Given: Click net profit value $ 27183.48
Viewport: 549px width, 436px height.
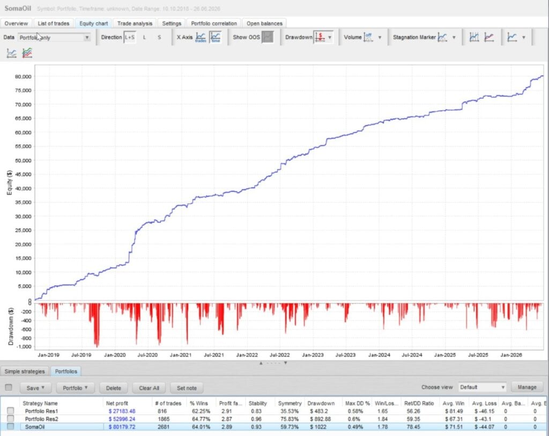Looking at the screenshot, I should [x=122, y=411].
